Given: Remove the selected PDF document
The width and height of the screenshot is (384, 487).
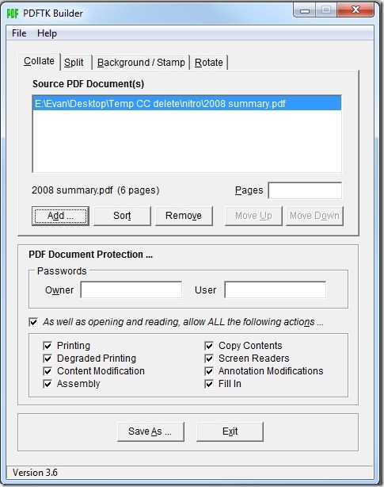Looking at the screenshot, I should (x=184, y=216).
